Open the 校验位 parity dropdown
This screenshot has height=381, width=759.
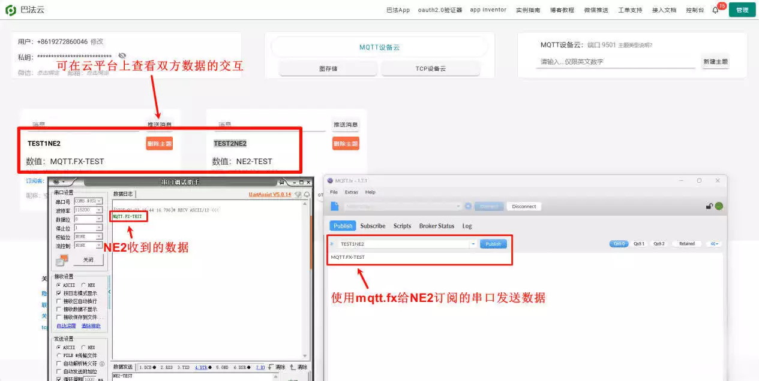click(x=99, y=237)
